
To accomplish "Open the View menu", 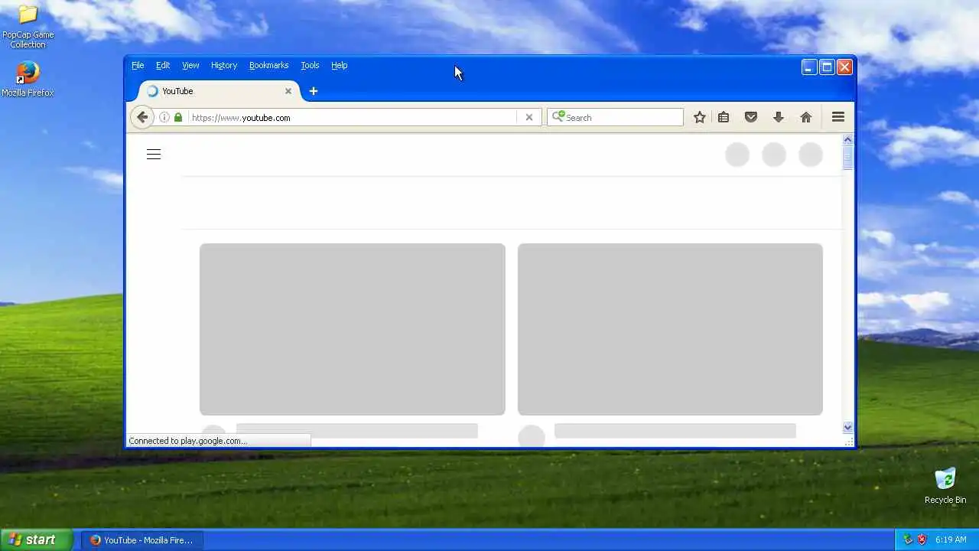I will (x=190, y=66).
